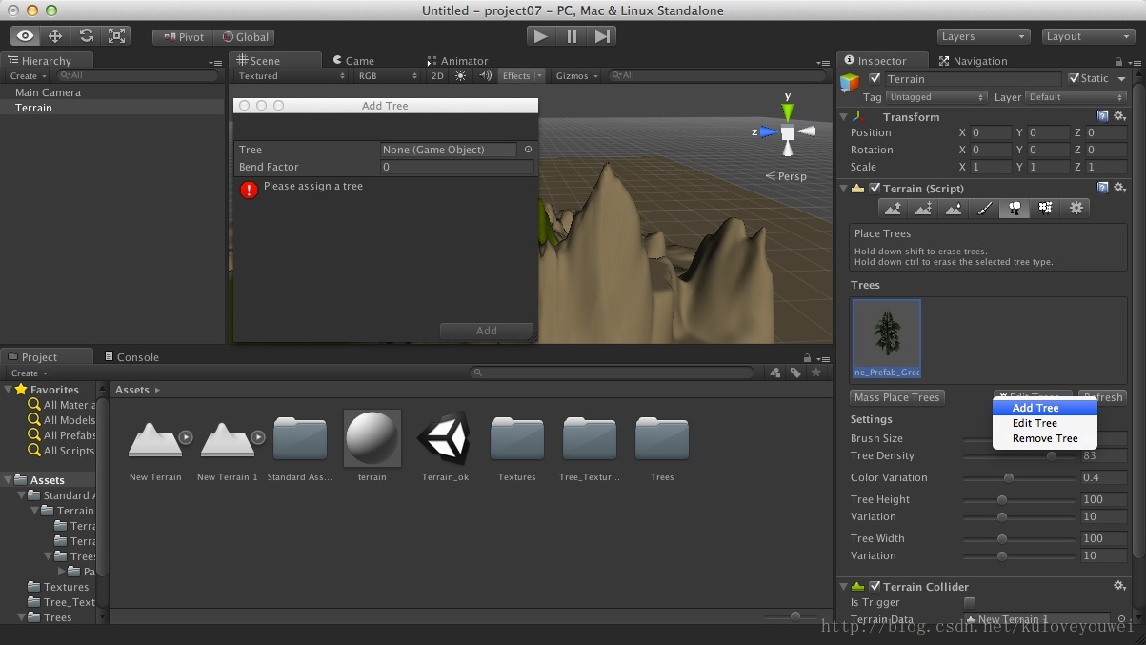Screen dimensions: 1146x645
Task: Click the Step frame button
Action: [602, 36]
